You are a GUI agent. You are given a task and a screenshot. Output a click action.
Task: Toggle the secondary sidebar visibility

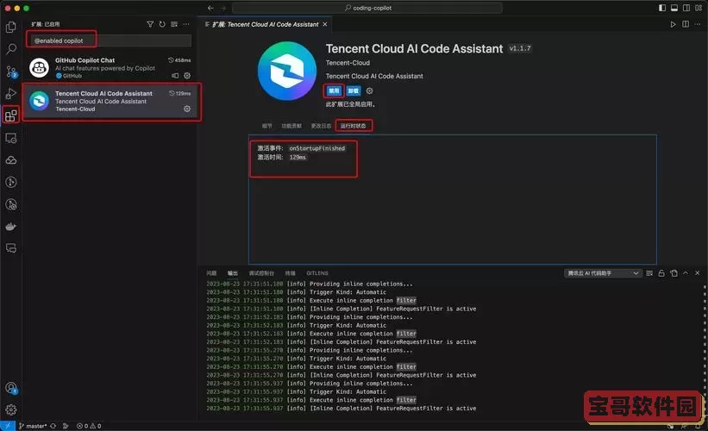[686, 8]
